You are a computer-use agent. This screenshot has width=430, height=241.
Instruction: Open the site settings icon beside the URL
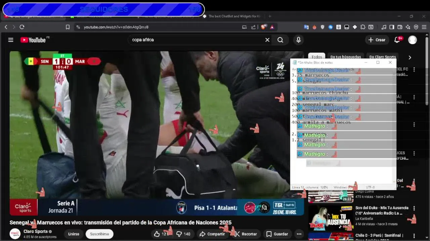pos(78,27)
